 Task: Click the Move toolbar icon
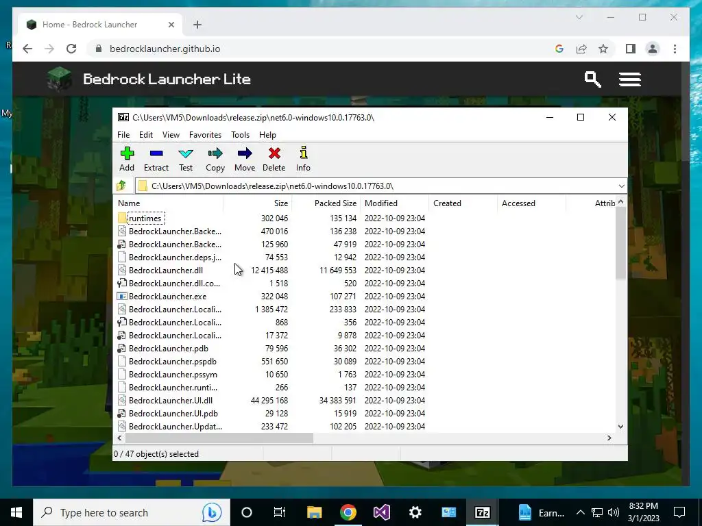[x=245, y=153]
